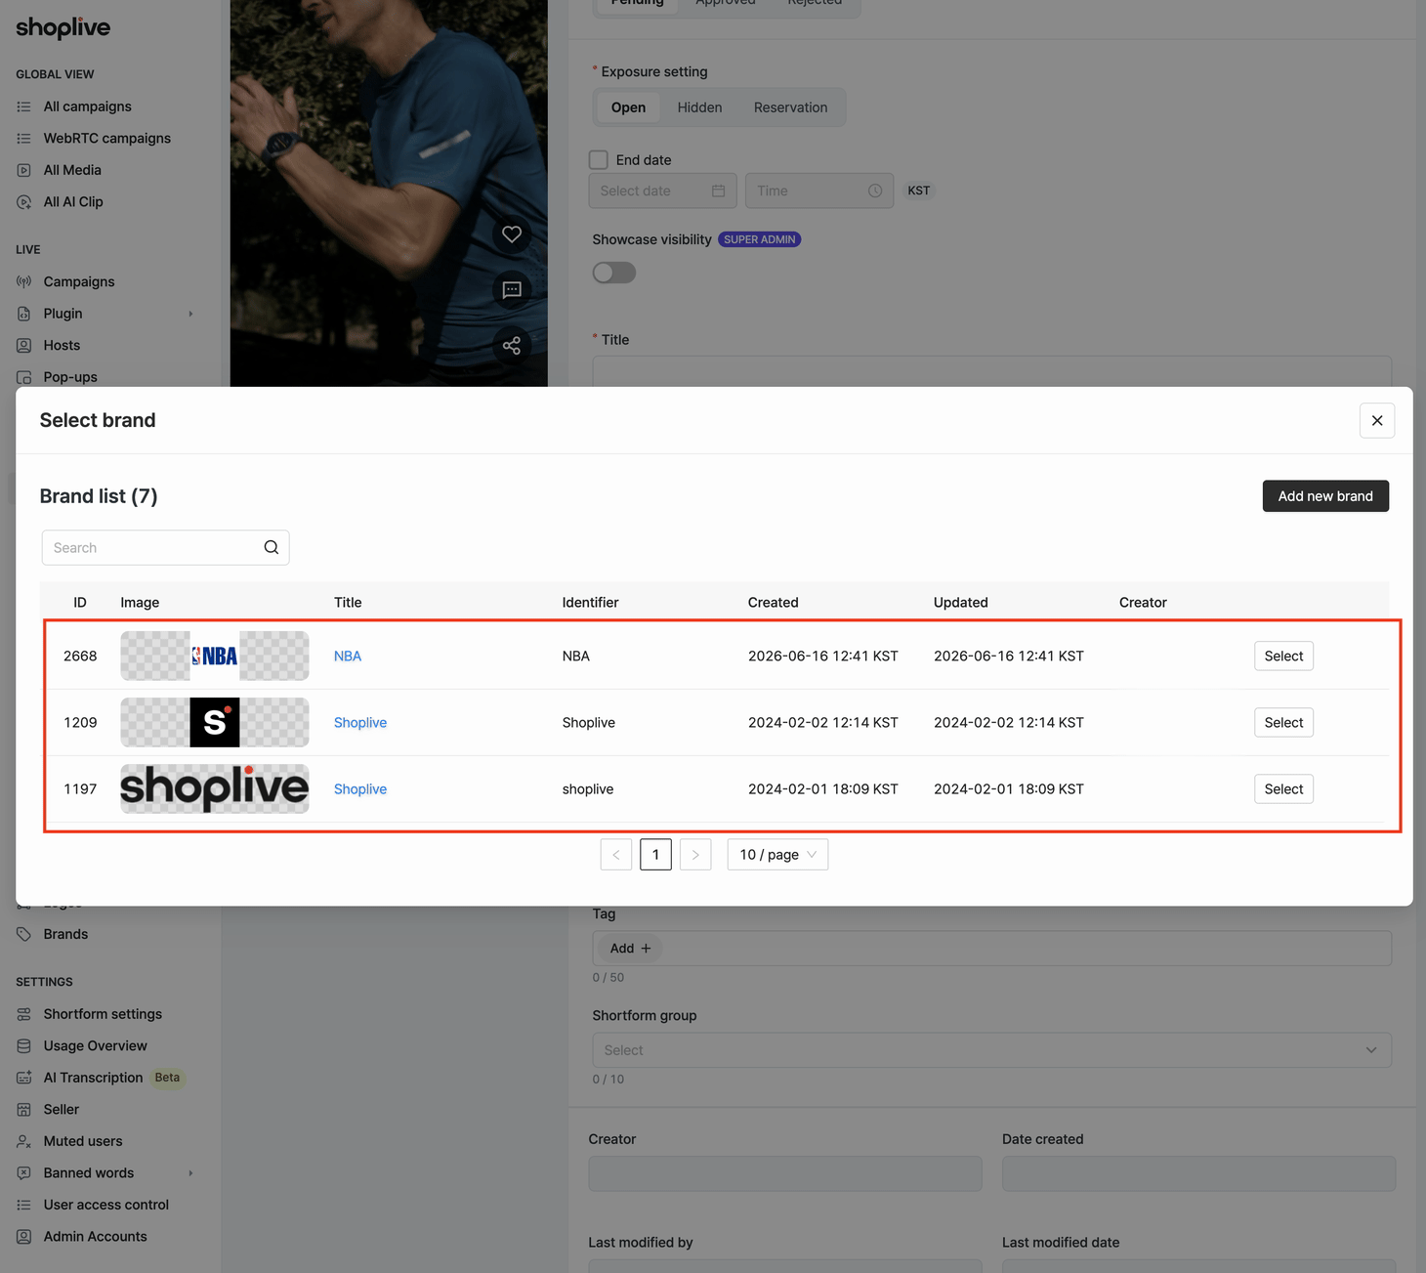Open Pop-ups in sidebar
The image size is (1426, 1273).
click(70, 377)
